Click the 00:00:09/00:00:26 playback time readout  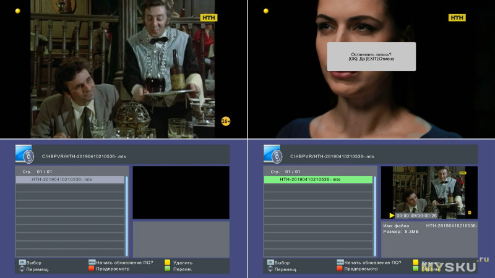[x=416, y=216]
